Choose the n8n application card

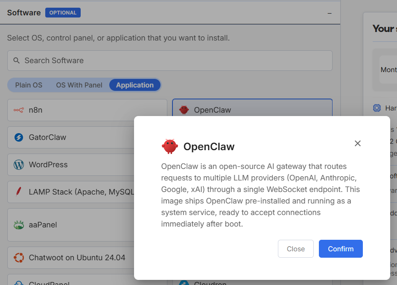point(87,110)
